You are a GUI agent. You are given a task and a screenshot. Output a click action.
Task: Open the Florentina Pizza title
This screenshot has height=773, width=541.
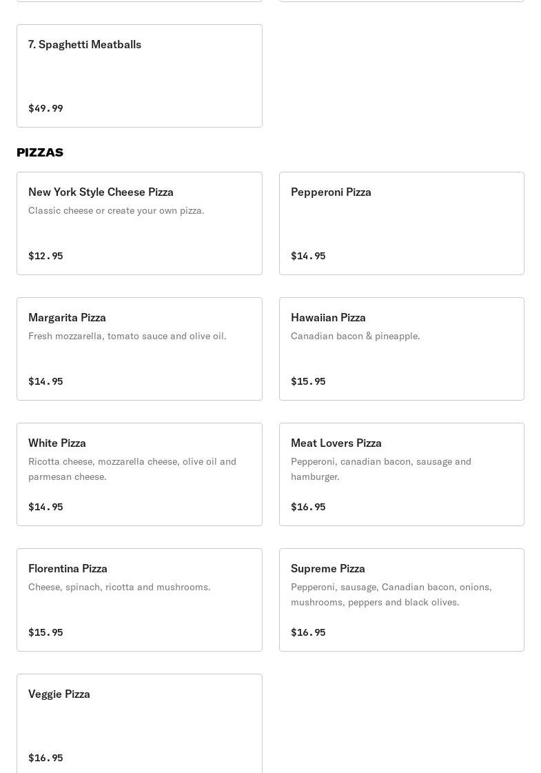[x=68, y=568]
